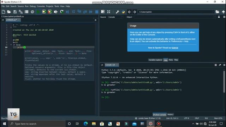Open the Debug menu
The height and width of the screenshot is (127, 226).
(32, 6)
